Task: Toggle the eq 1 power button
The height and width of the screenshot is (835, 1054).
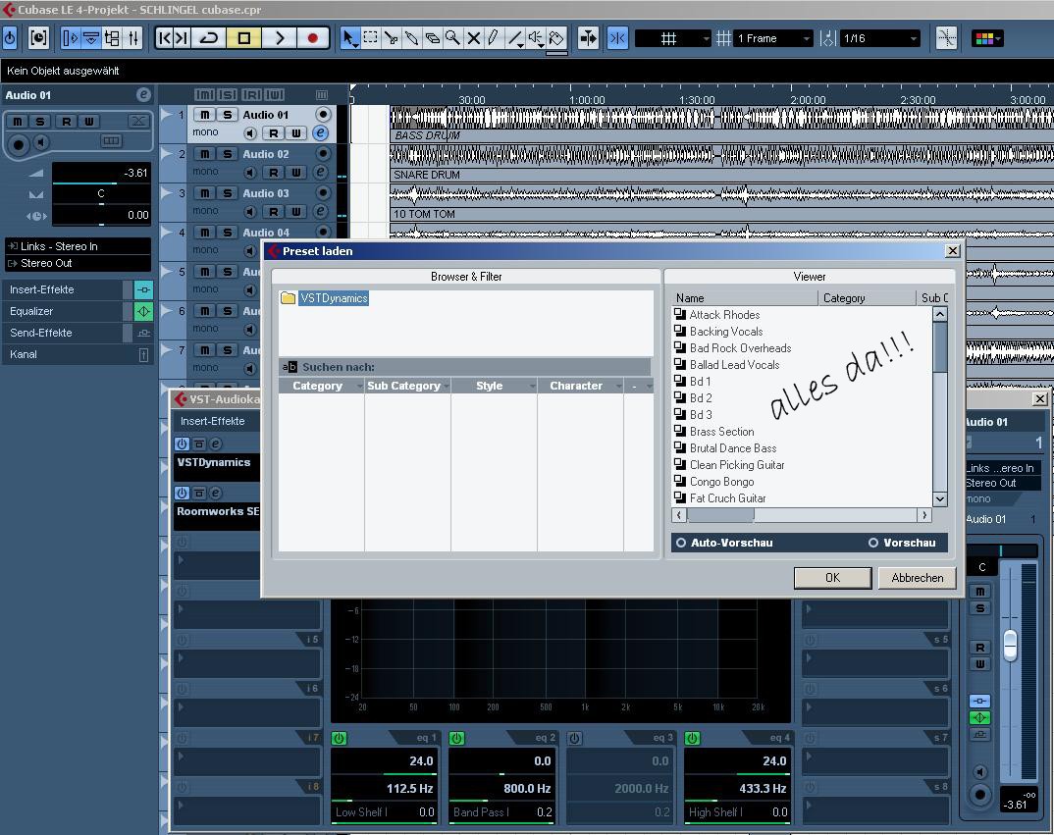Action: (339, 738)
